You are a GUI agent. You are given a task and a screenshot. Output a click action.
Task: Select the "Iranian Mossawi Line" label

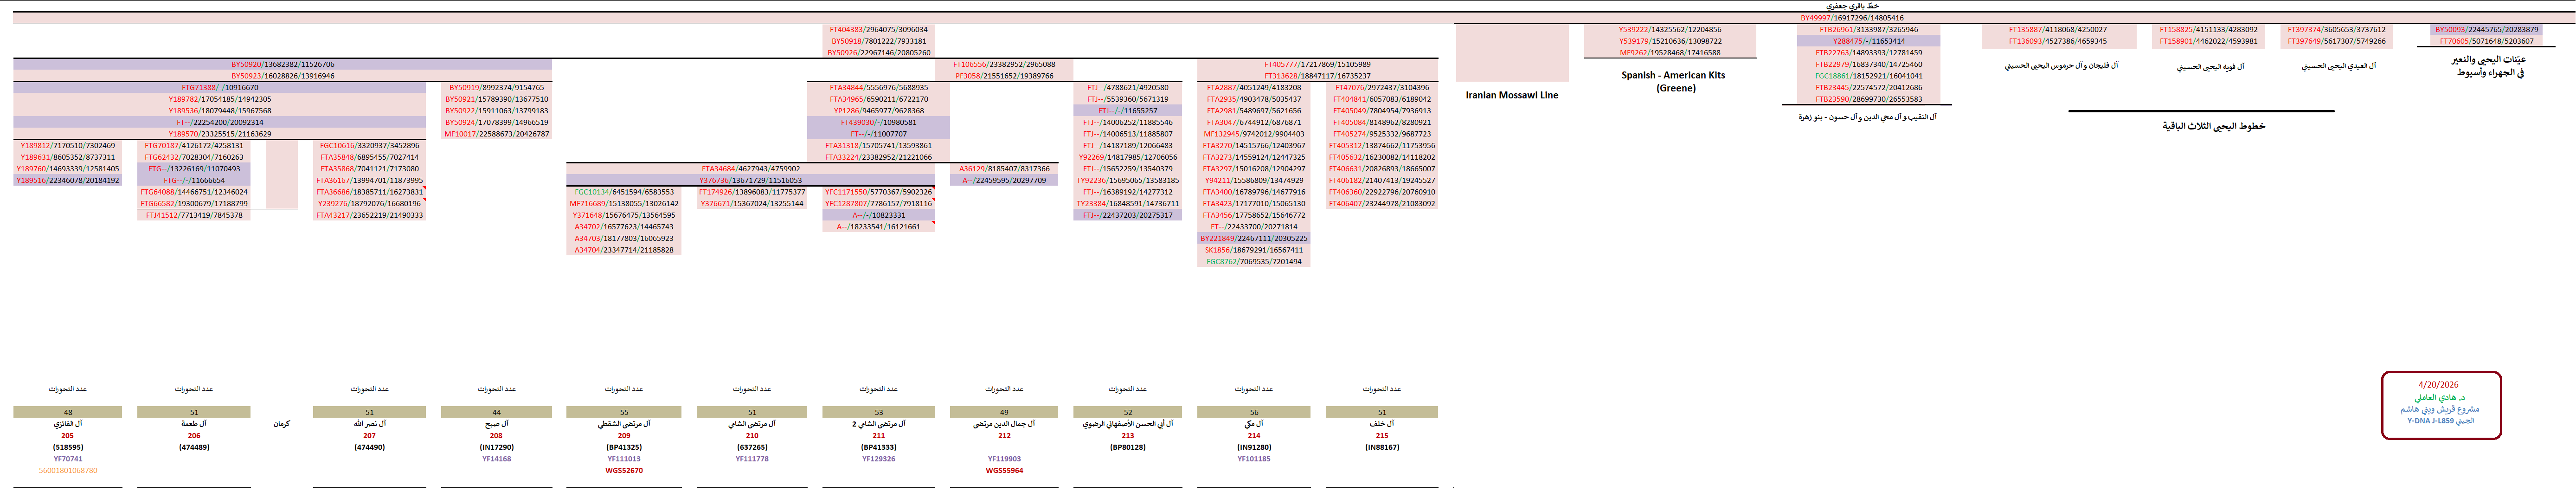[1511, 95]
